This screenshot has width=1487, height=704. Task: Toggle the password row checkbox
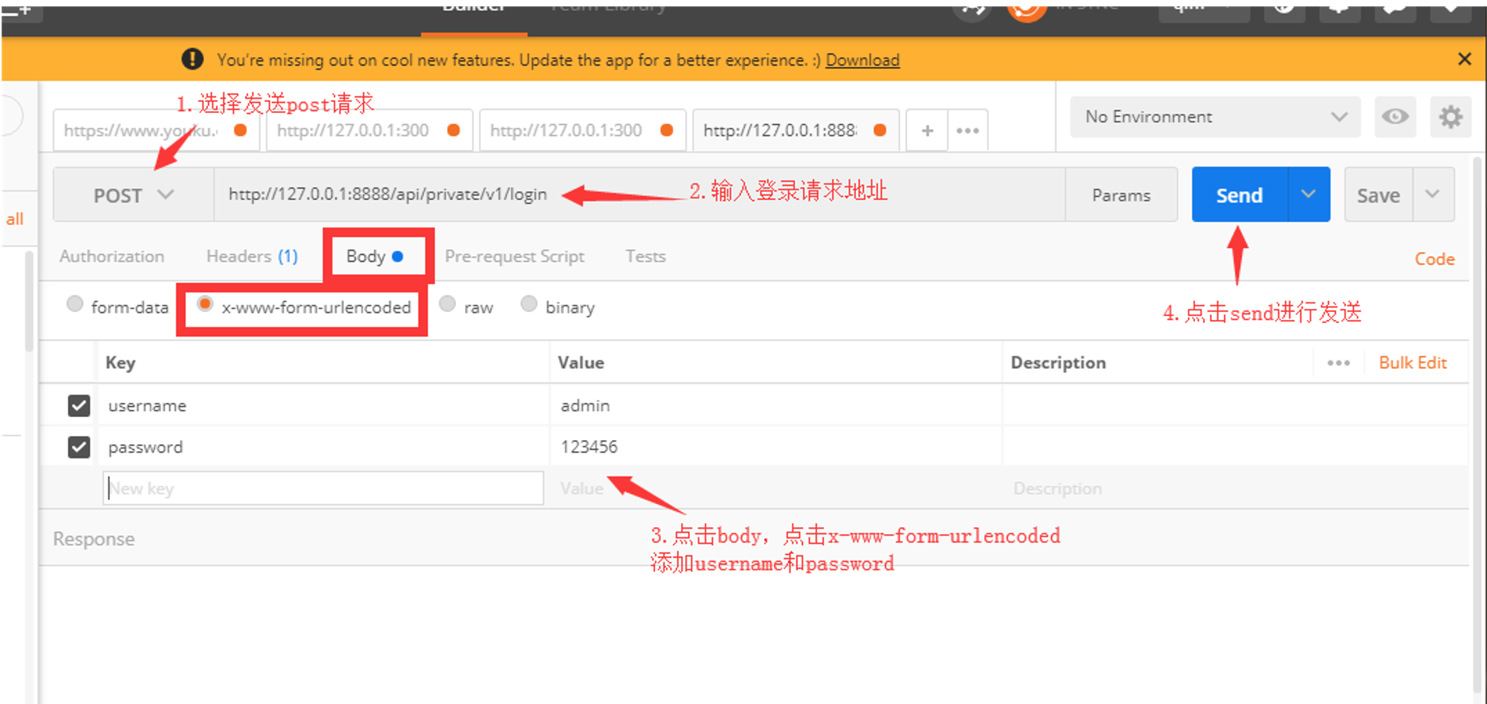79,447
